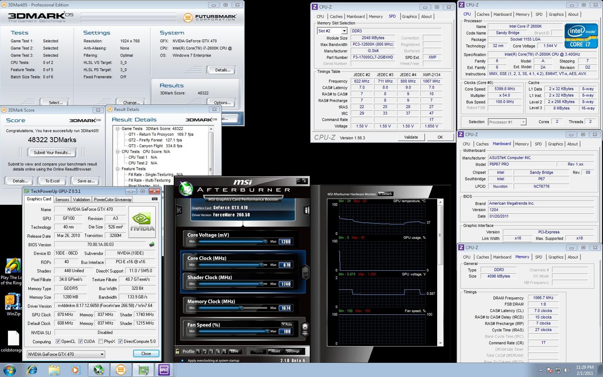This screenshot has height=377, width=603.
Task: Check the PhysX checkbox in GPU-Z
Action: pyautogui.click(x=101, y=342)
